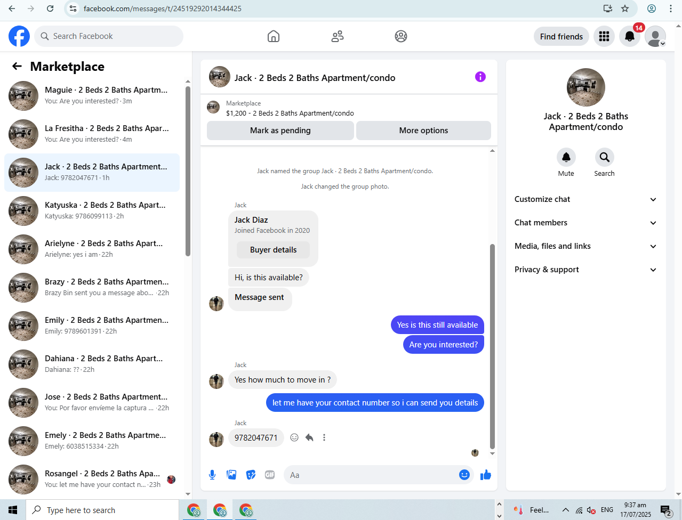Reload page in browser toolbar

click(x=50, y=9)
